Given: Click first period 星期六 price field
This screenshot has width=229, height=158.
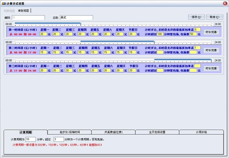Looking at the screenshot, I should tap(107, 34).
